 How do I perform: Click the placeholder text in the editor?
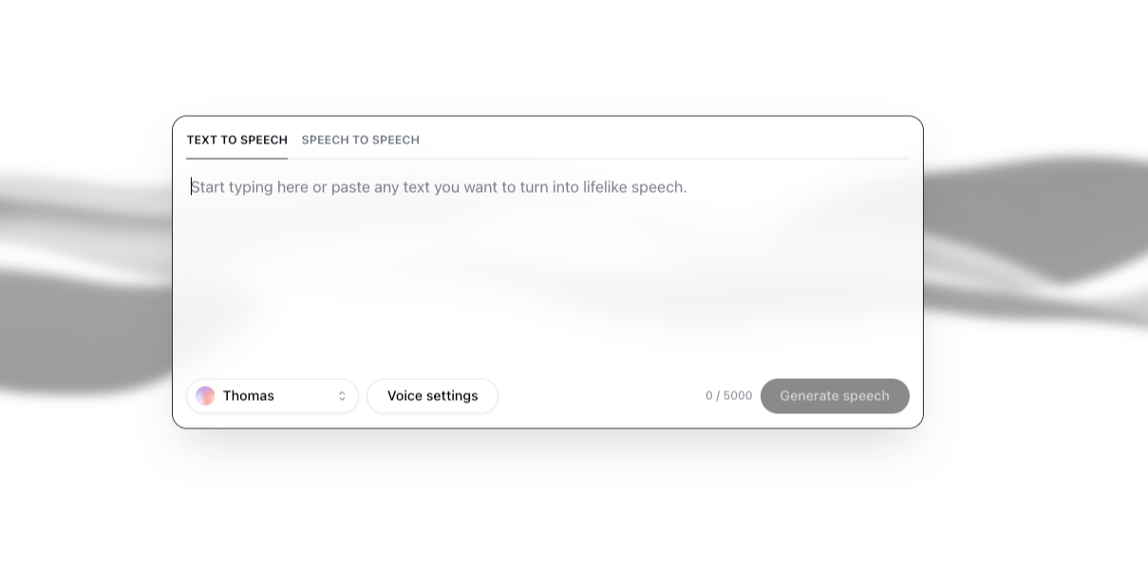pyautogui.click(x=438, y=186)
